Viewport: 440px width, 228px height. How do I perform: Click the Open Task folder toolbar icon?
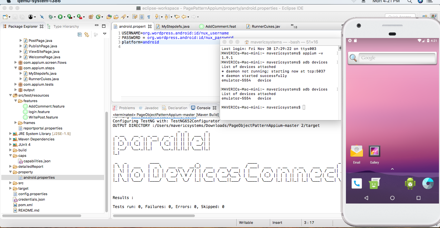point(116,17)
